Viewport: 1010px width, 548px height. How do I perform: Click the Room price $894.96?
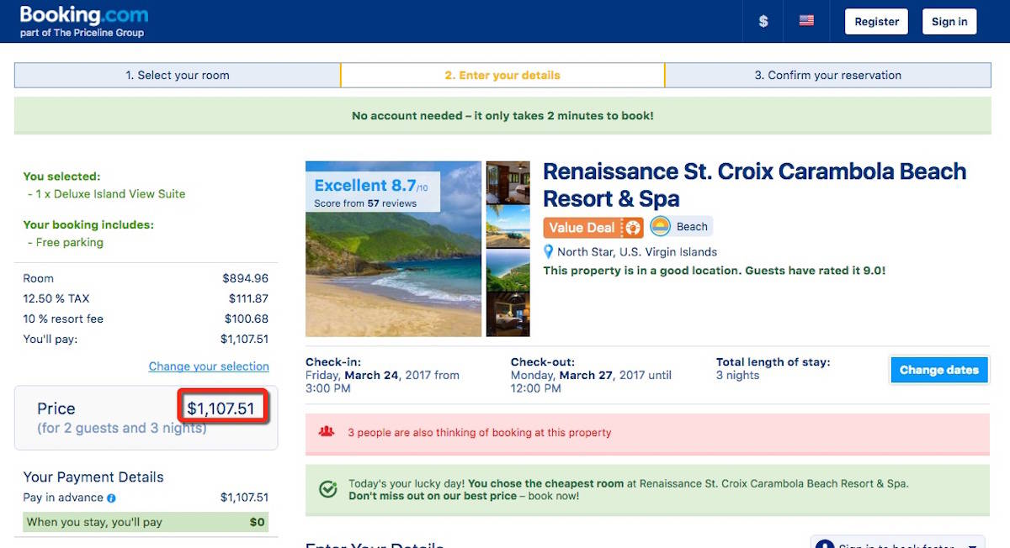[x=245, y=278]
